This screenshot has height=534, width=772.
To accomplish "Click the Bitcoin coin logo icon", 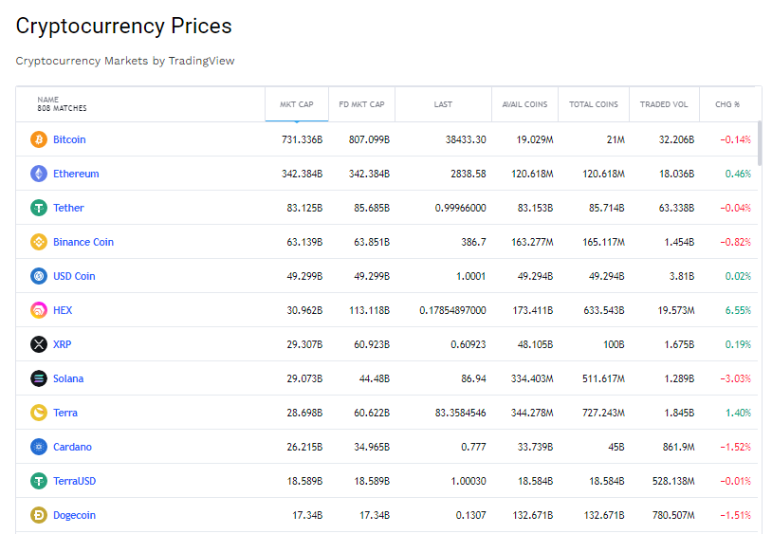I will [39, 139].
